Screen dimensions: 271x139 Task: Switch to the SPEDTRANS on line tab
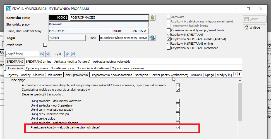tap(39, 62)
